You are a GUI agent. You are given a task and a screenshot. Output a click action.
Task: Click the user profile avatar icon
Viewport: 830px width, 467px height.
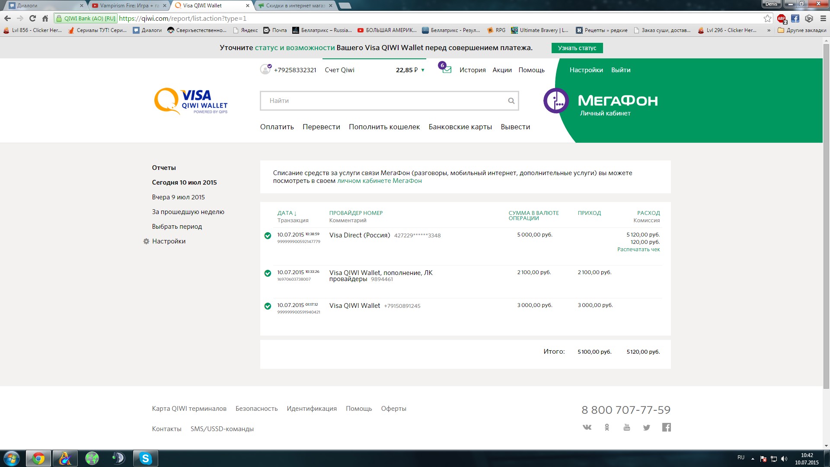[x=265, y=69]
